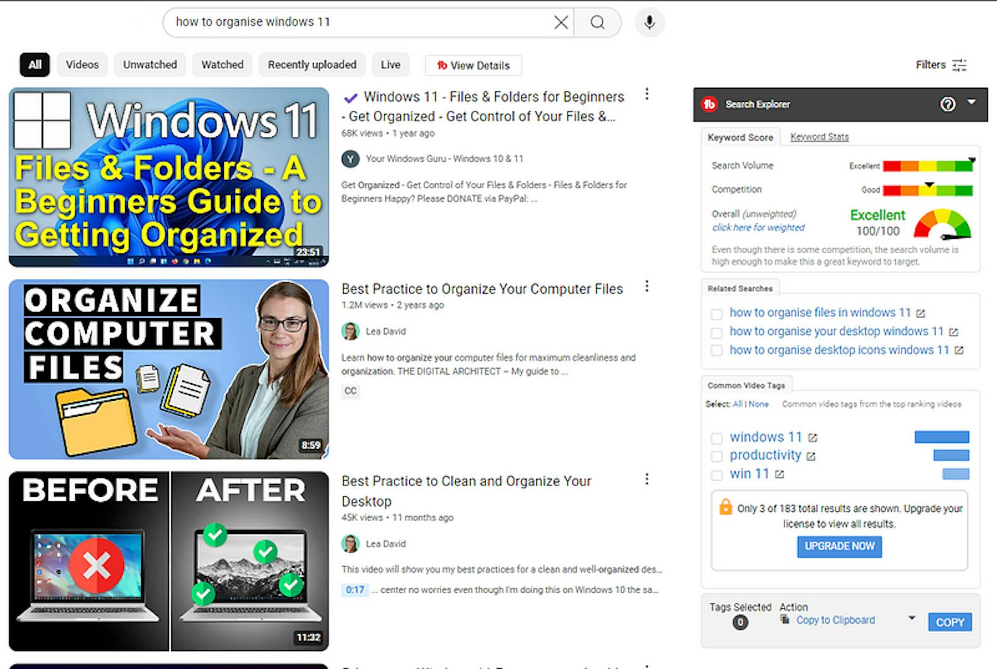Check 'how to organise desktop icons windows 11'
Image resolution: width=997 pixels, height=669 pixels.
pos(717,351)
